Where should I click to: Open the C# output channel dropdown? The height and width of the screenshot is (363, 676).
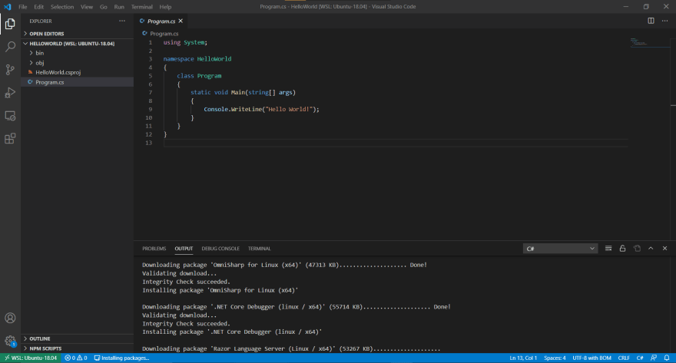tap(560, 249)
